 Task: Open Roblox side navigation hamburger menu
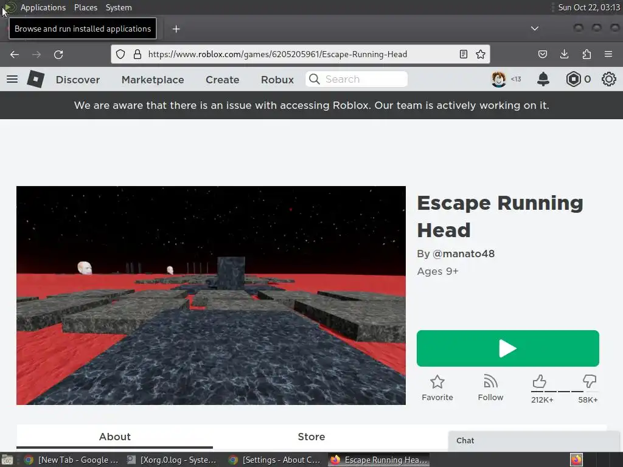(12, 79)
